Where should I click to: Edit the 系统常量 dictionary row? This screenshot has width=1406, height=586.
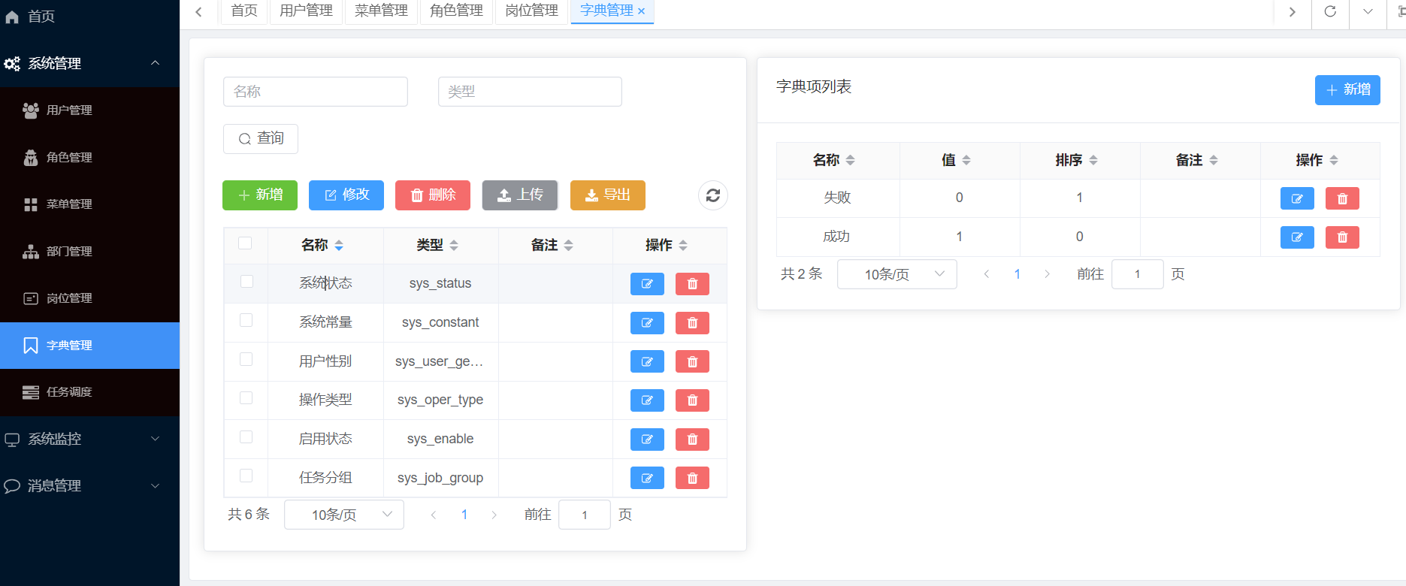pyautogui.click(x=647, y=323)
